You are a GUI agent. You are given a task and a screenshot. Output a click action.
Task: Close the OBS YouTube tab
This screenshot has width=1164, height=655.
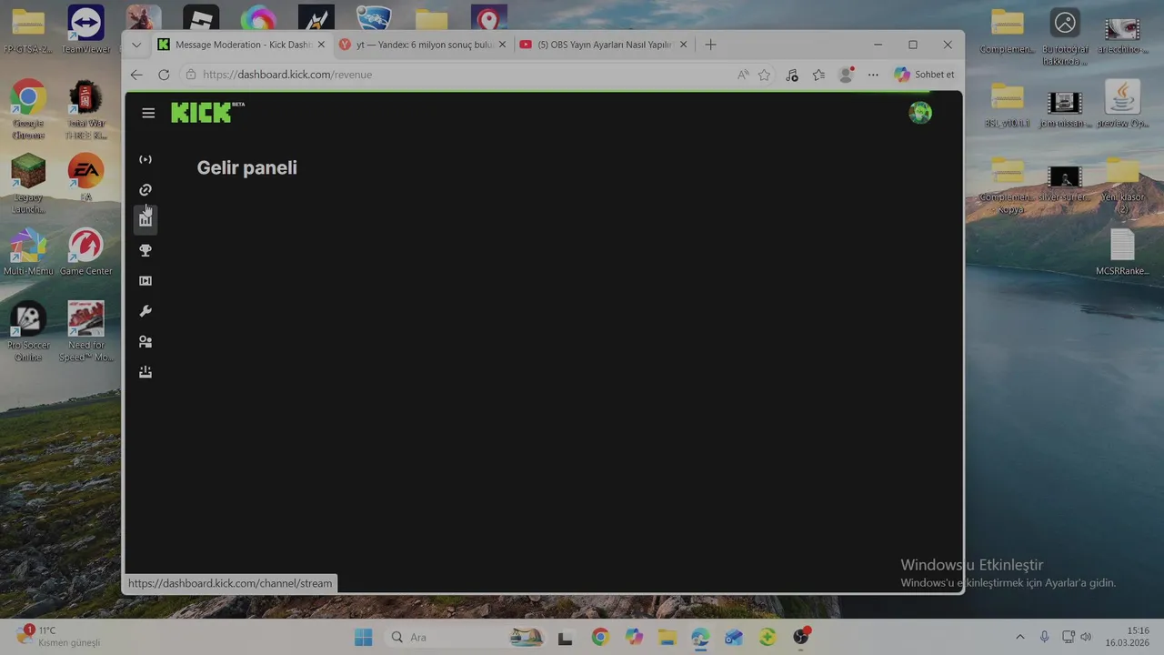pos(683,45)
